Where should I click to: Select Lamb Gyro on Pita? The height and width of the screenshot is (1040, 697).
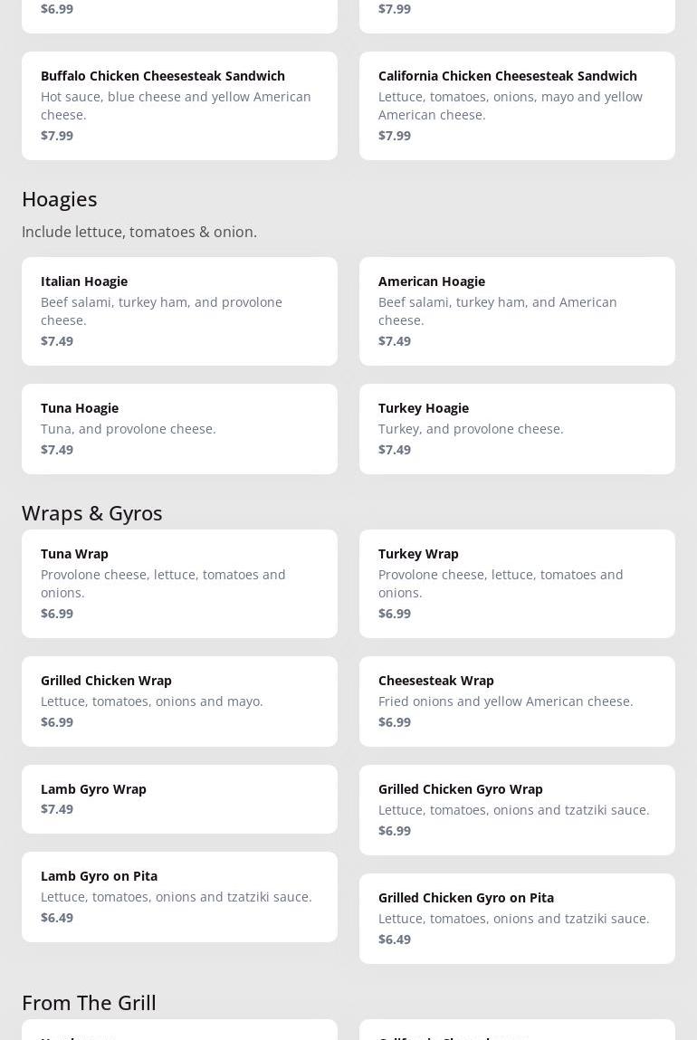tap(179, 897)
